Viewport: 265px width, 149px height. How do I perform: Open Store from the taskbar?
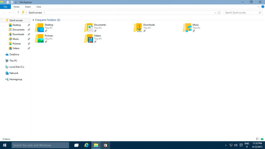[106, 145]
